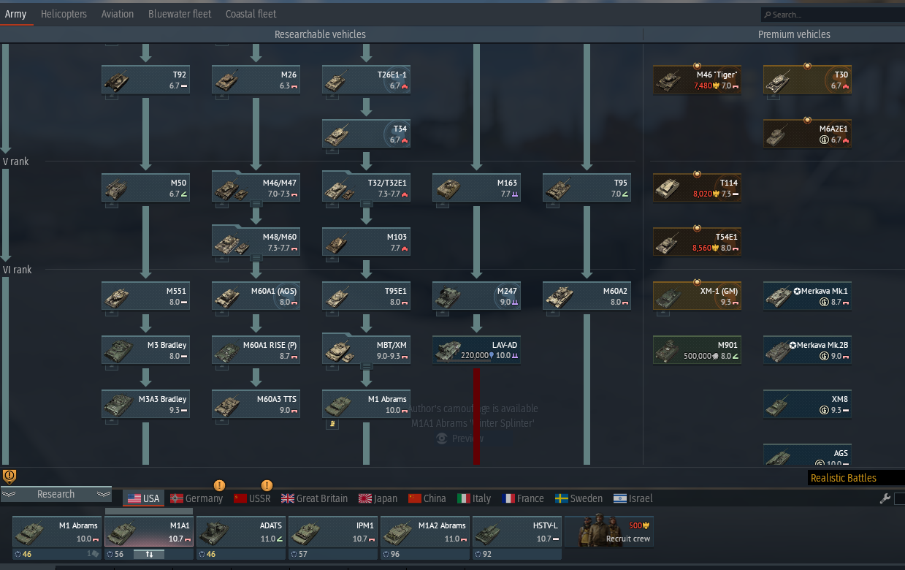Switch to the Army tab
Screen dimensions: 905x570
point(15,14)
